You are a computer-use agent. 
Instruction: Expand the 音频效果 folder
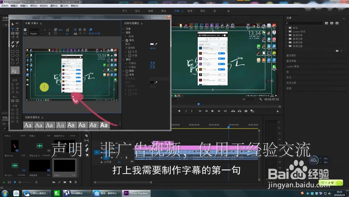coord(287,35)
